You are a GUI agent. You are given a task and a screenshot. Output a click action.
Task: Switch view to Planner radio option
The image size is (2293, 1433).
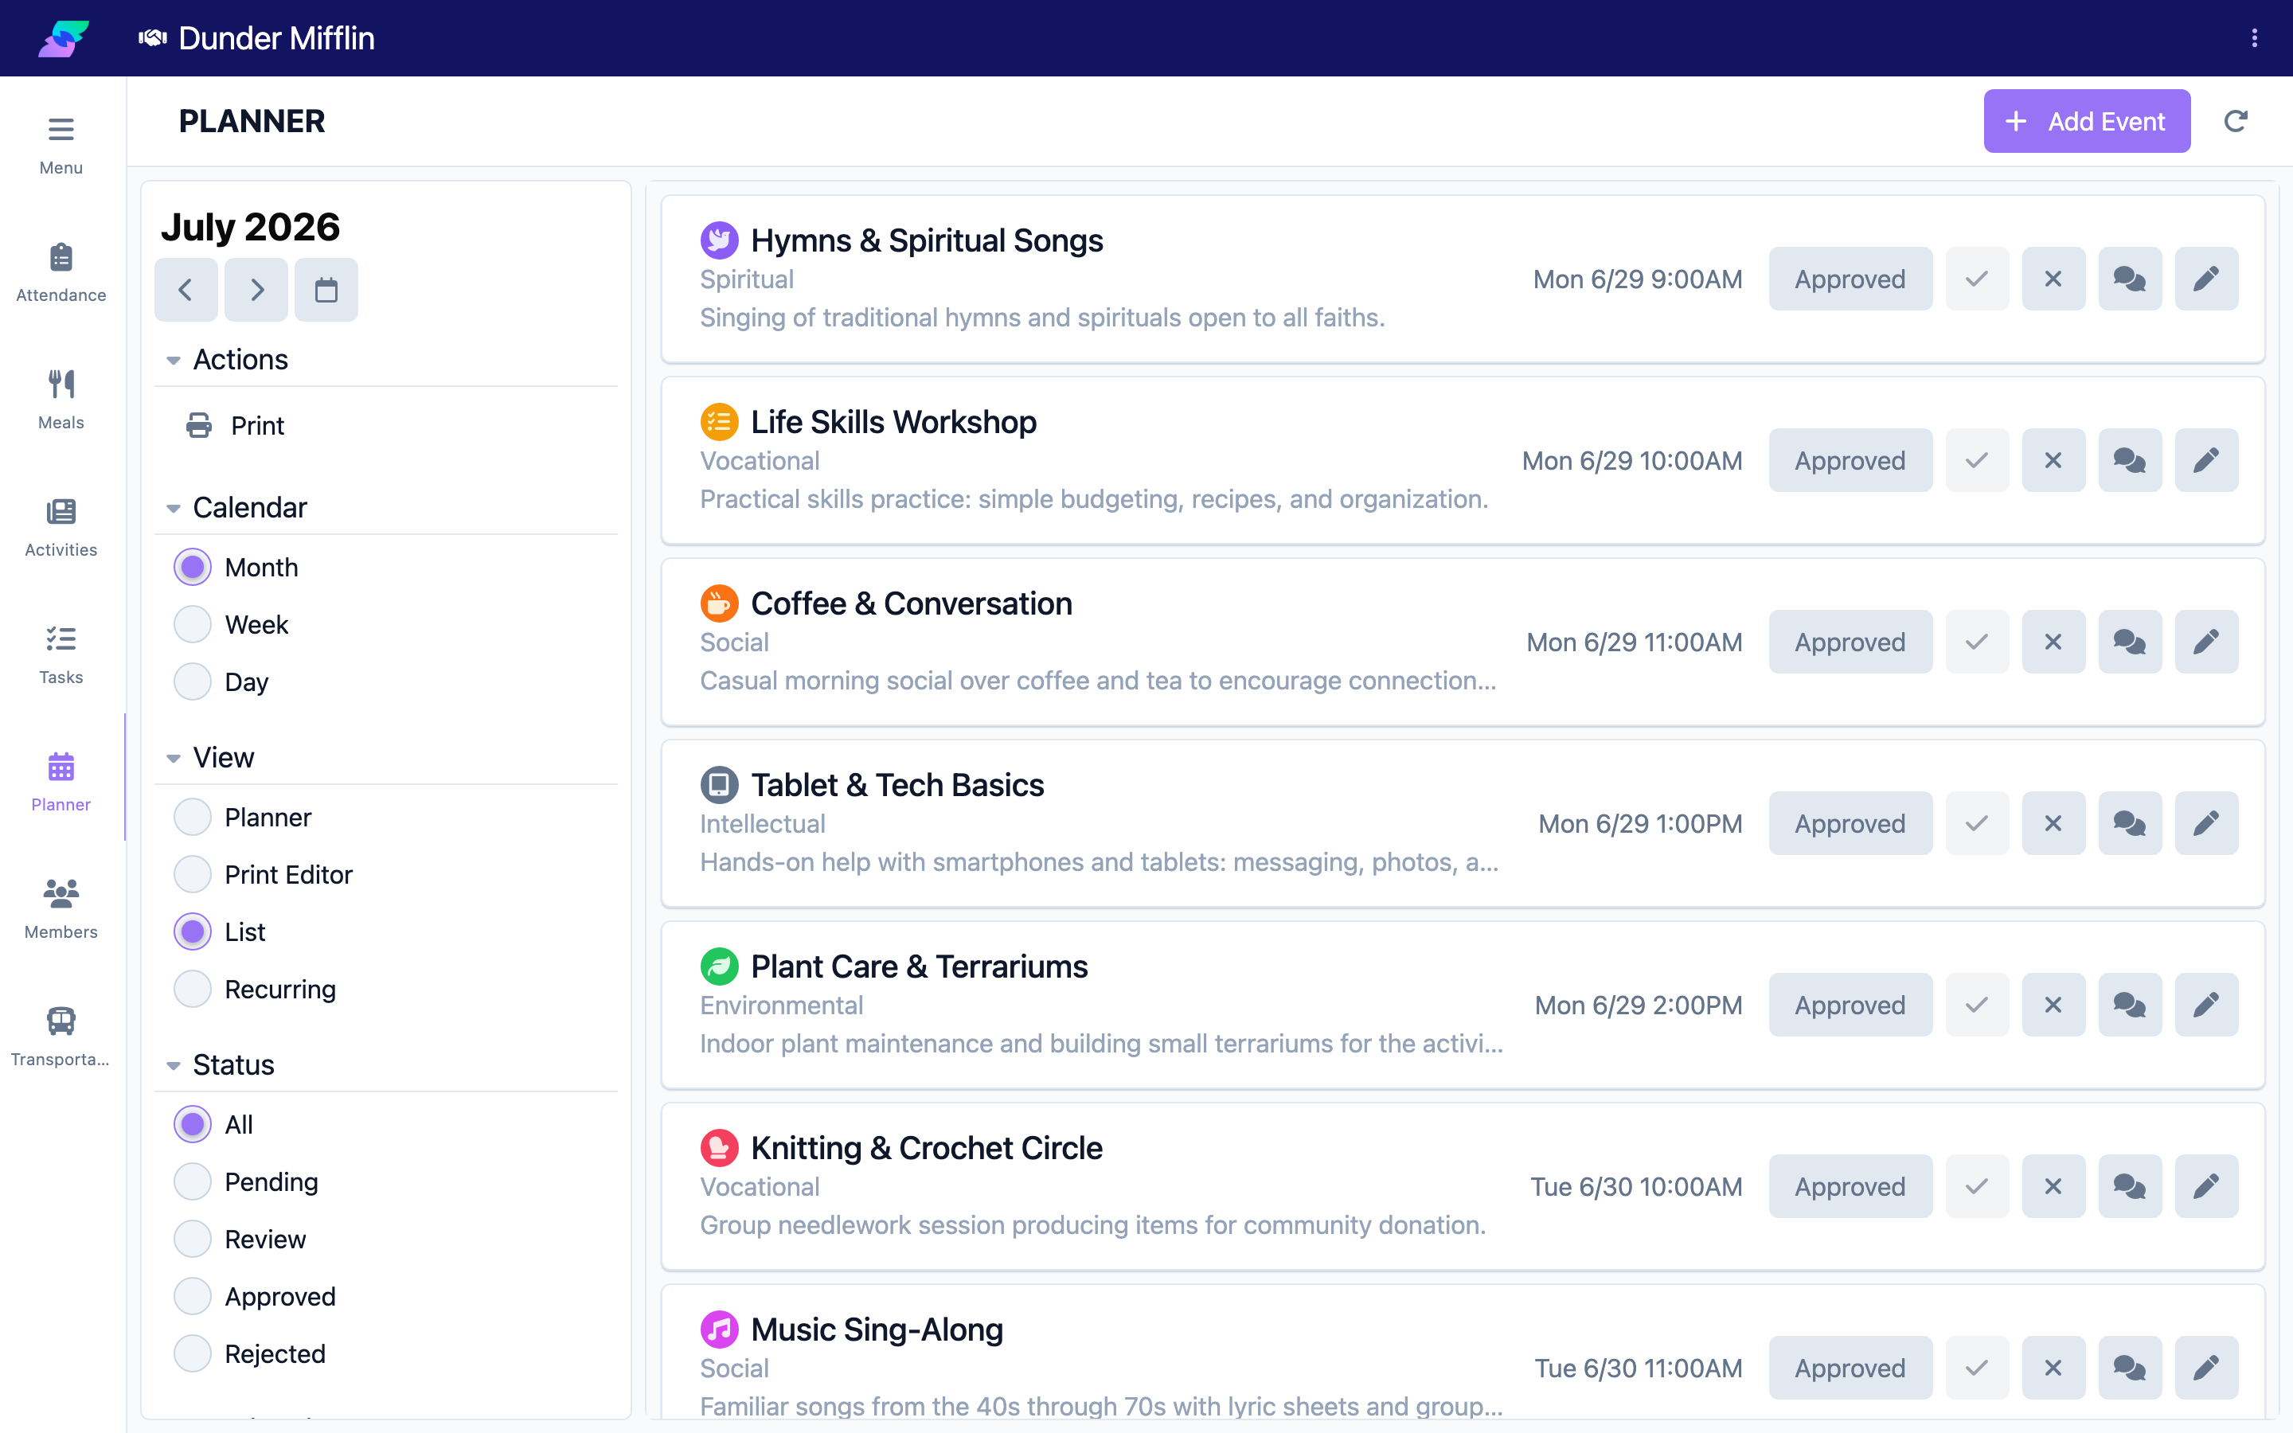pos(193,817)
